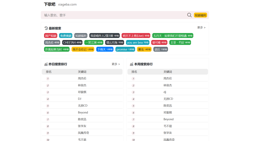Open Beyond in this week's ranking
Screen dimensions: 259x141
point(168,119)
